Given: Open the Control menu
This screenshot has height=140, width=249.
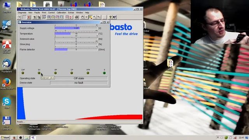Looking at the screenshot, I should [51, 12].
